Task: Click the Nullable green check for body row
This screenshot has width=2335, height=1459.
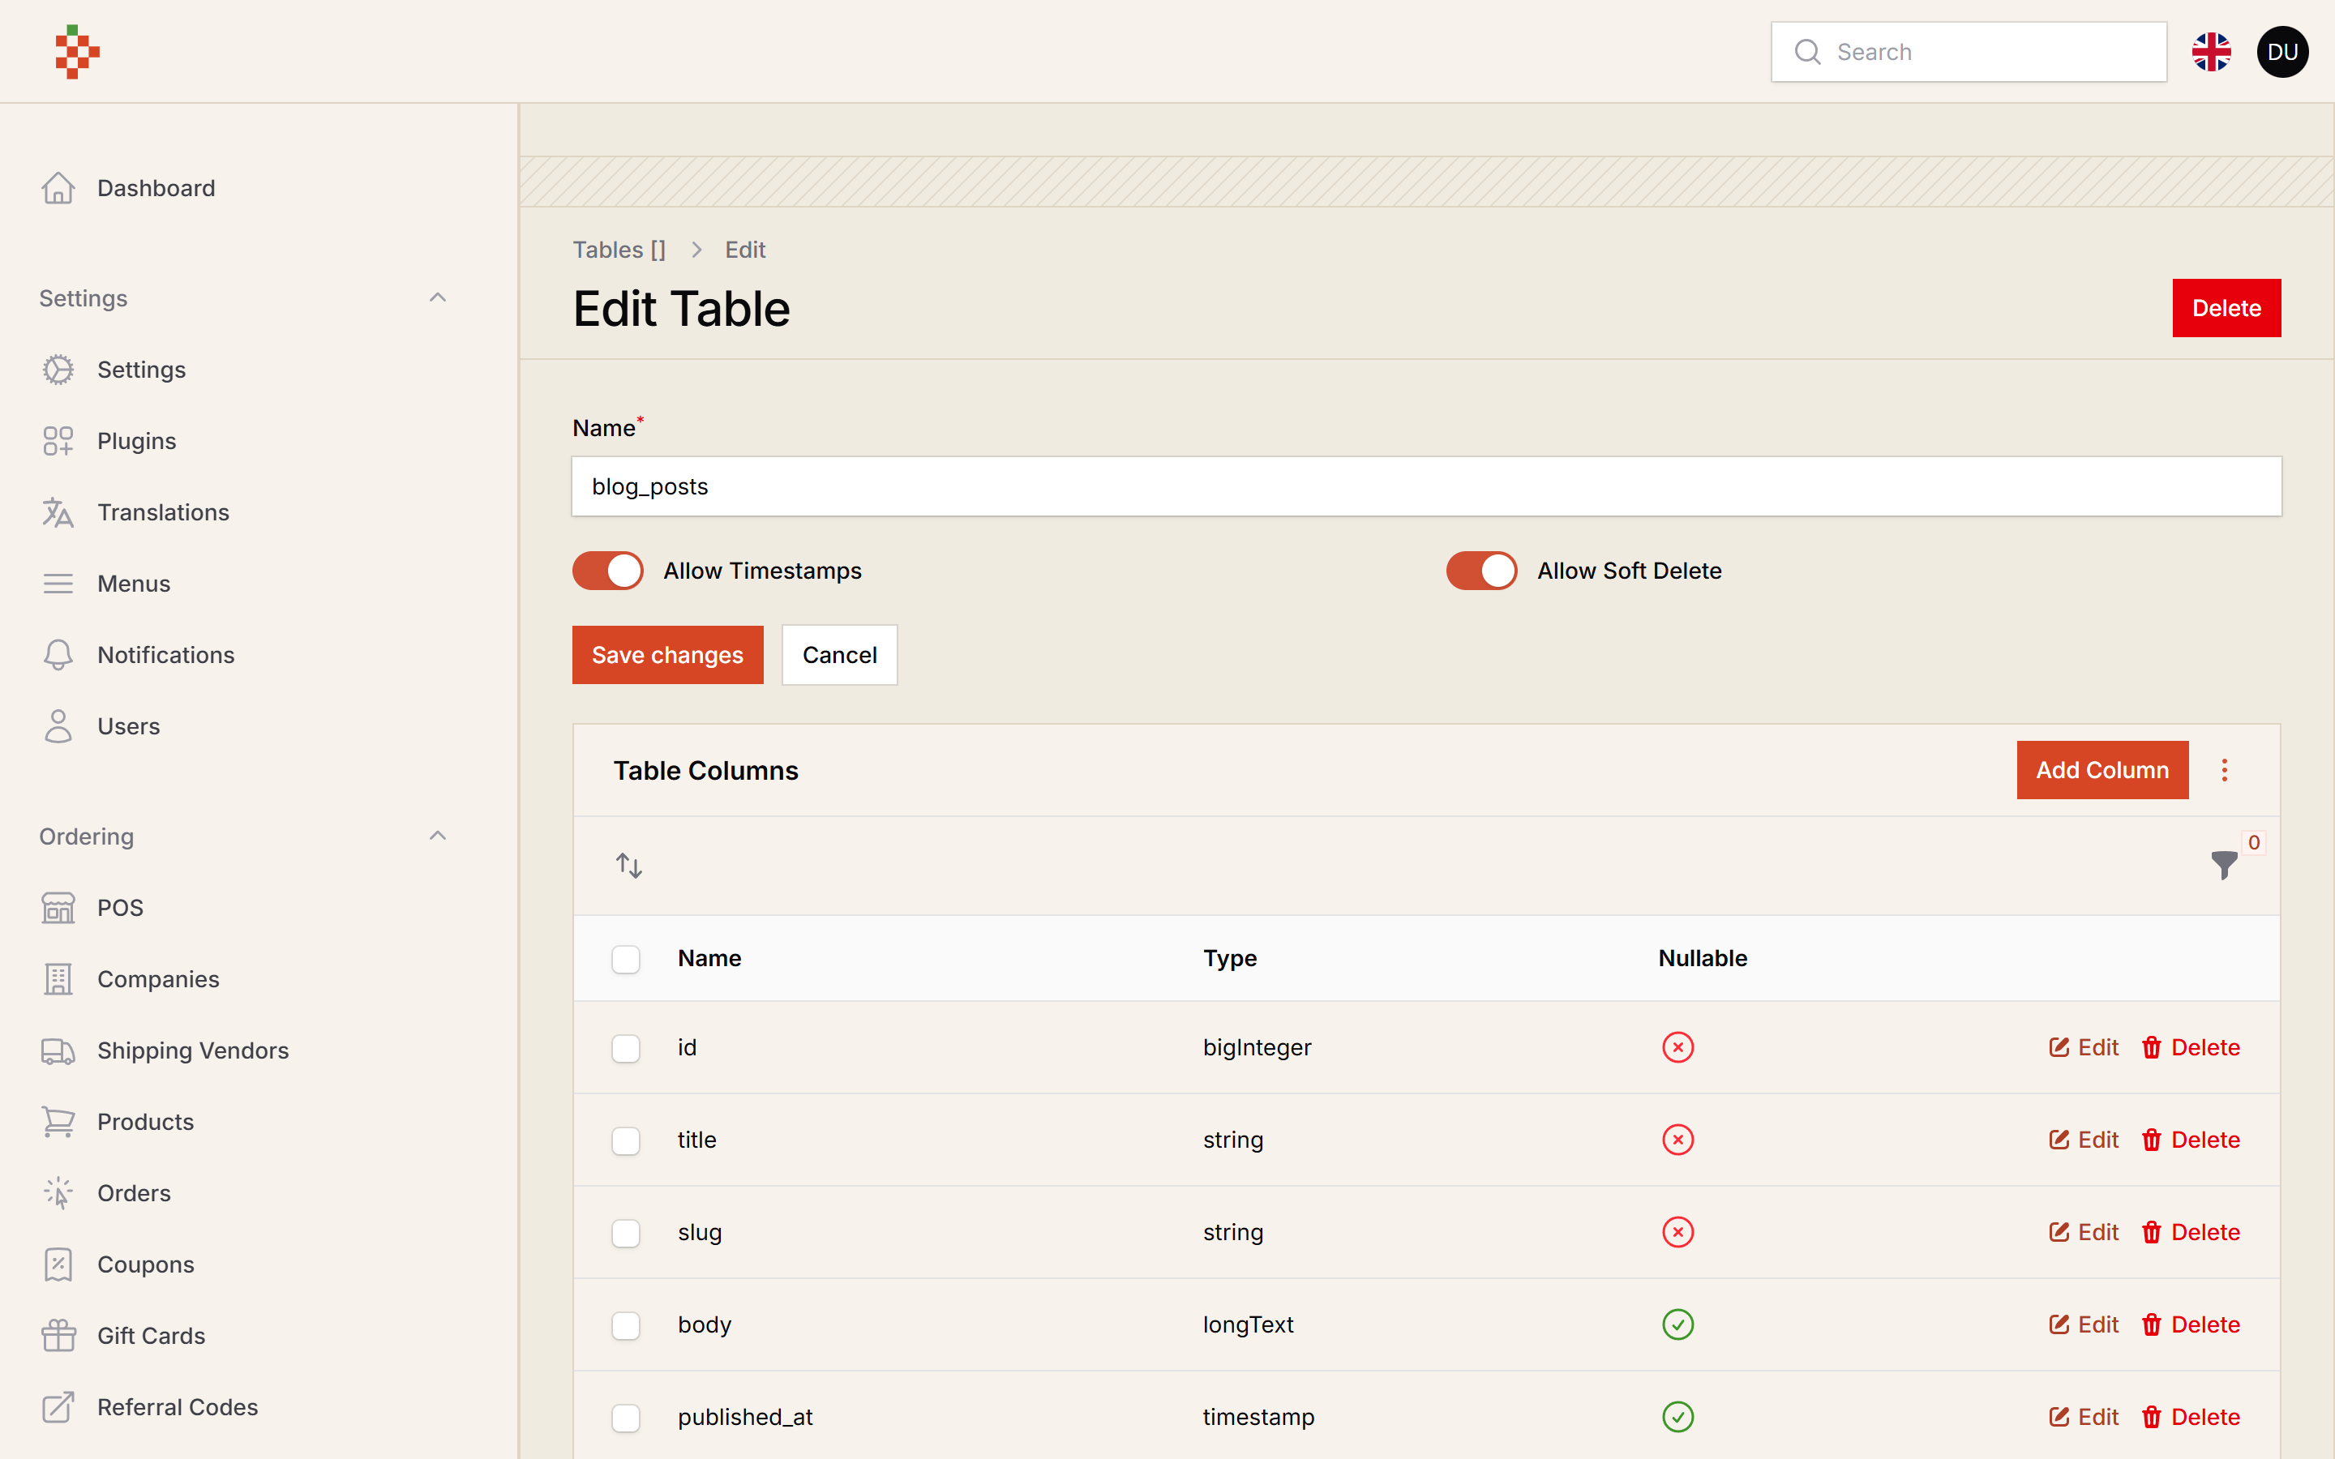Action: (1678, 1325)
